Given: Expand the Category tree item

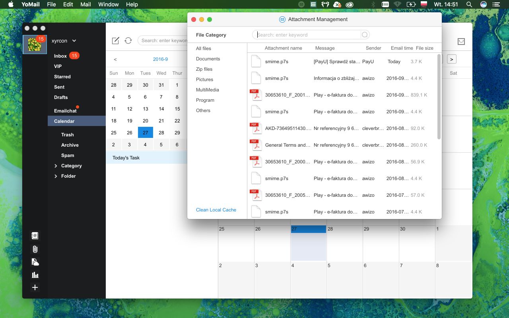Looking at the screenshot, I should (x=56, y=166).
